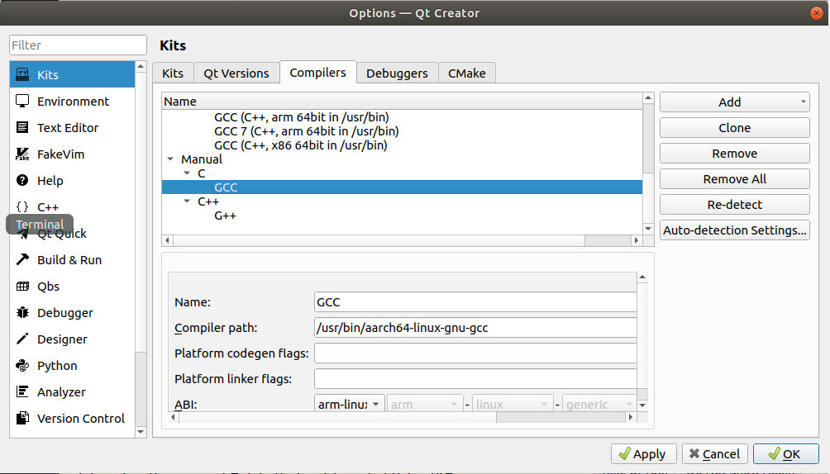Collapse the C++ subtree under Manual

[187, 201]
